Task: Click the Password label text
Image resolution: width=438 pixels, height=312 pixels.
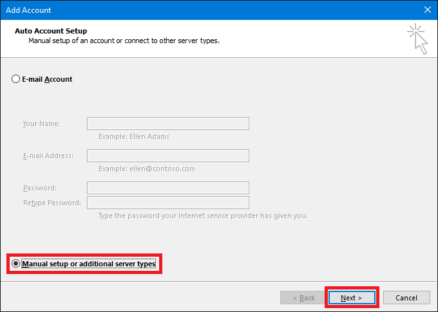Action: [x=40, y=188]
